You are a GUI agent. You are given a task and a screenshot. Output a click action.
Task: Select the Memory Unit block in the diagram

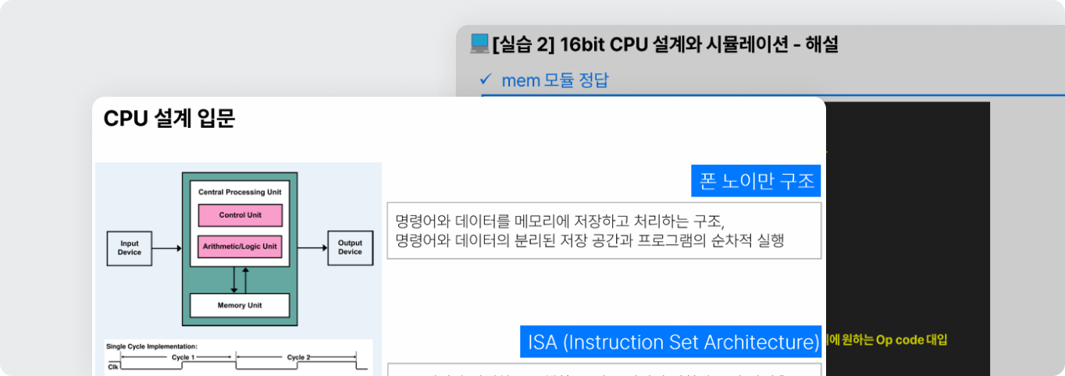(x=240, y=305)
